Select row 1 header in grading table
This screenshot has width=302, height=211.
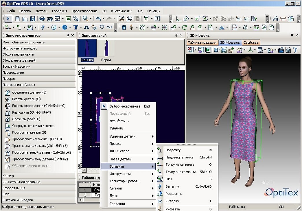(85, 190)
